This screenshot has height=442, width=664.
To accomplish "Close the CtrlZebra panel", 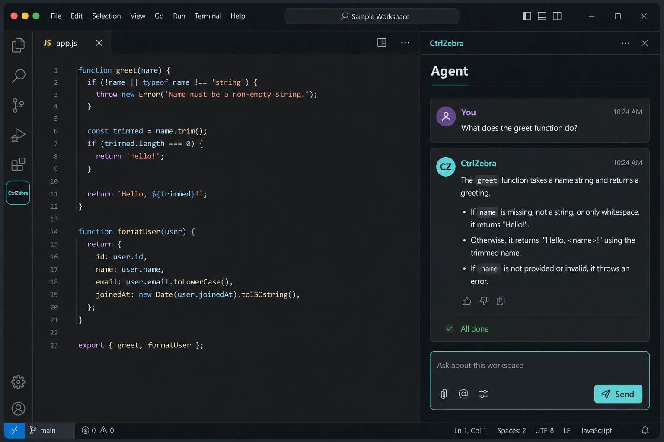I will pos(645,43).
